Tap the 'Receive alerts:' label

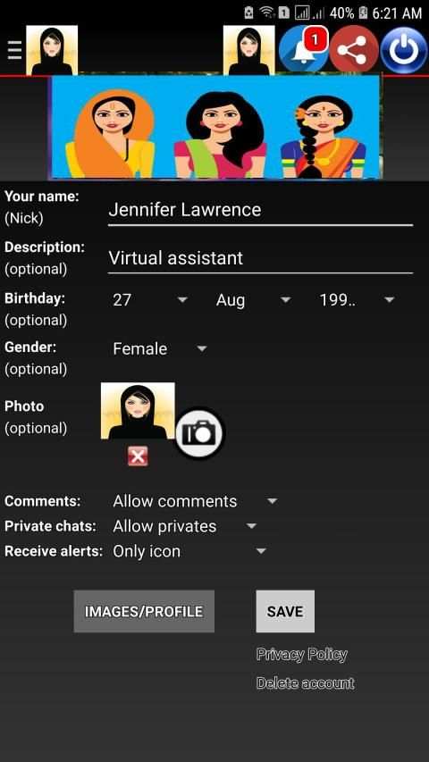coord(54,551)
